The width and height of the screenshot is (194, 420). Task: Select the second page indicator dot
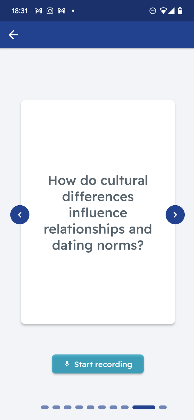click(56, 407)
